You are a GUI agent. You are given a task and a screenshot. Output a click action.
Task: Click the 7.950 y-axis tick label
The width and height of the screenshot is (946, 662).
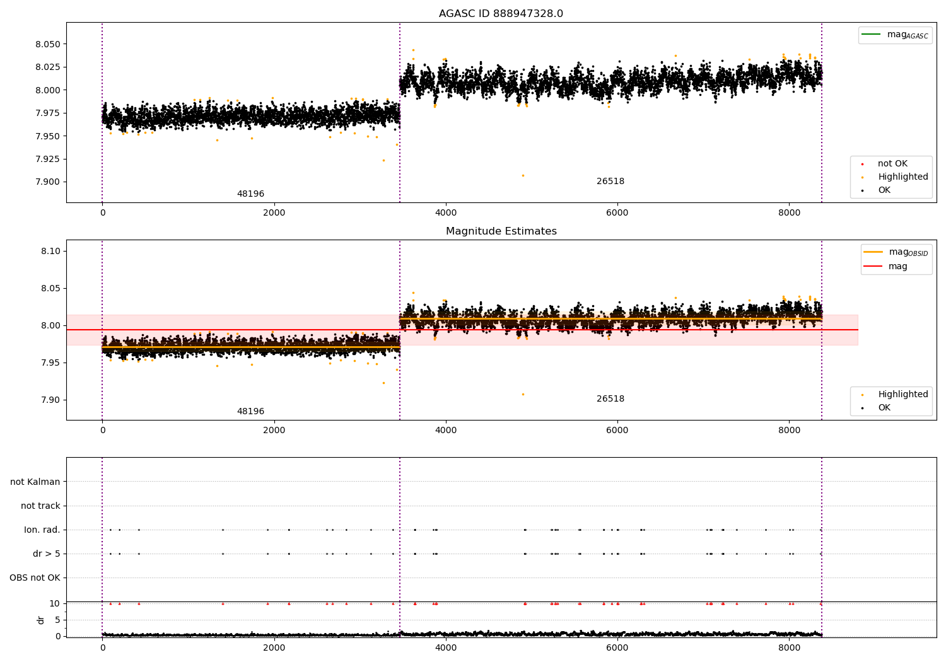tap(48, 136)
